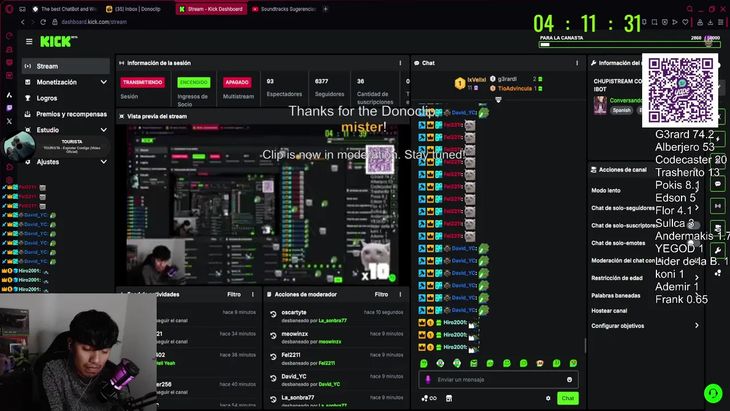Click the ENCENDIDO ingresos badge
The height and width of the screenshot is (411, 730).
click(x=194, y=82)
